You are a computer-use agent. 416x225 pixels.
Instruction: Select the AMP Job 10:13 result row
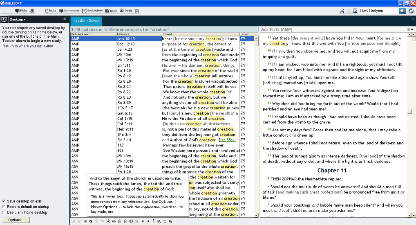(162, 39)
